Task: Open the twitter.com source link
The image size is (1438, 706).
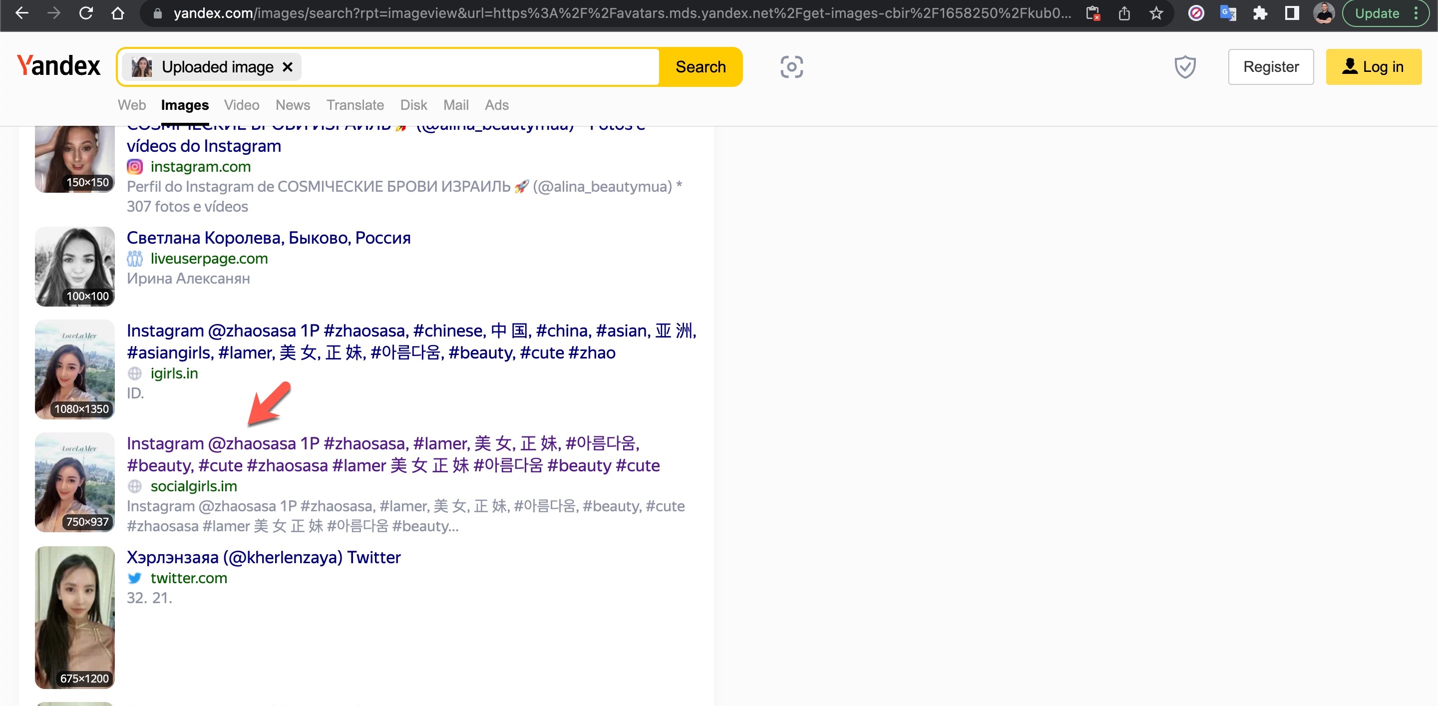Action: pyautogui.click(x=189, y=578)
